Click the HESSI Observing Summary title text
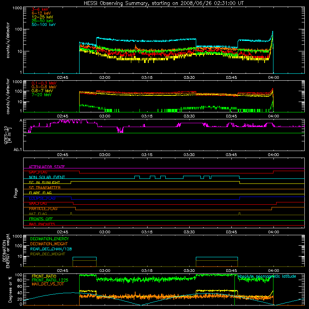This screenshot has width=309, height=309. point(164,3)
